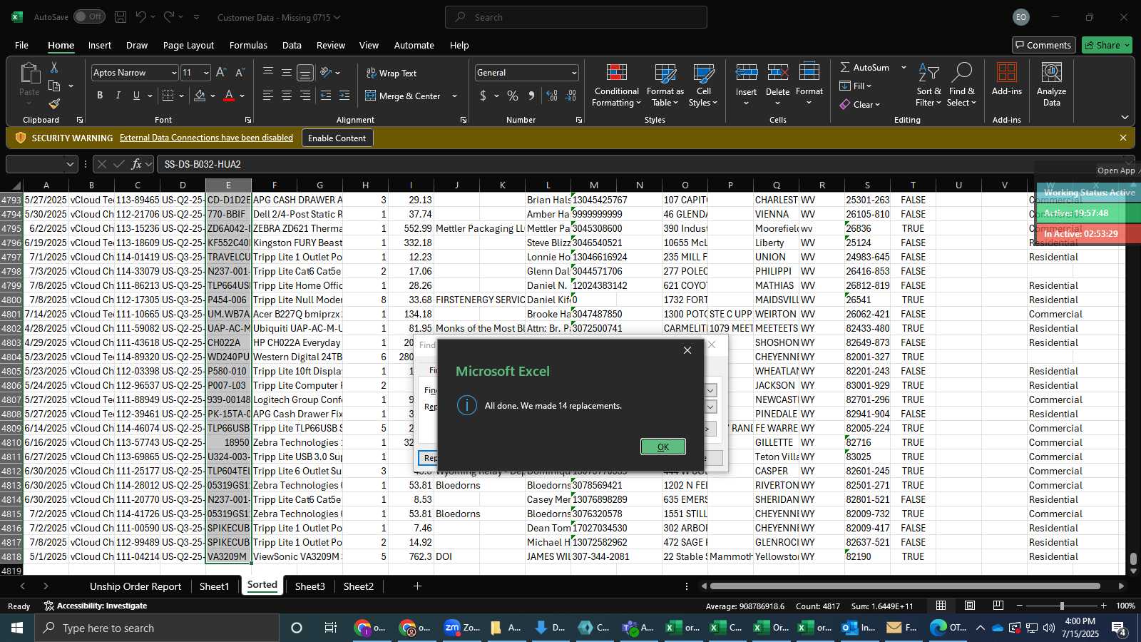Click the Search box in title bar

[x=576, y=17]
